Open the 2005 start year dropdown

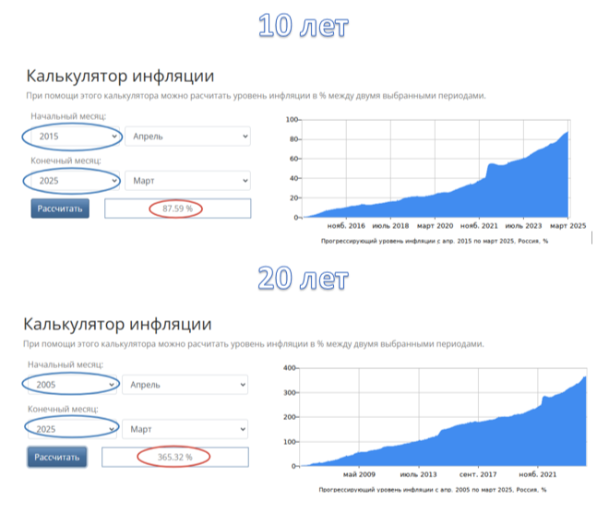click(x=72, y=385)
